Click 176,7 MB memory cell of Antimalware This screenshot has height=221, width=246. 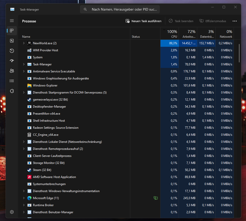coord(188,71)
